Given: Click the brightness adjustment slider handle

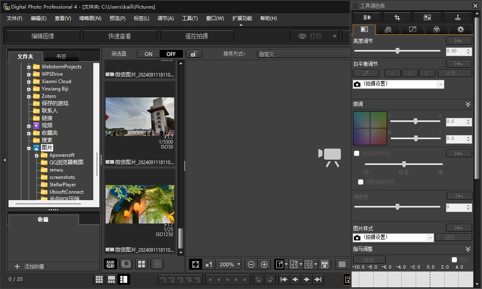Looking at the screenshot, I should 397,51.
